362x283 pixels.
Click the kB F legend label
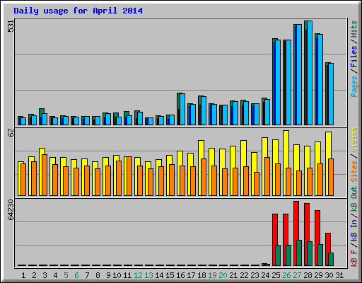point(354,258)
